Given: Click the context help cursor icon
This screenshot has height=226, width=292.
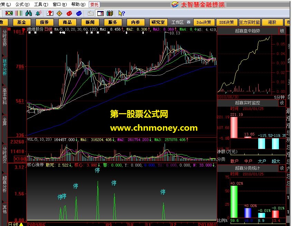Looking at the screenshot, I should [x=121, y=13].
